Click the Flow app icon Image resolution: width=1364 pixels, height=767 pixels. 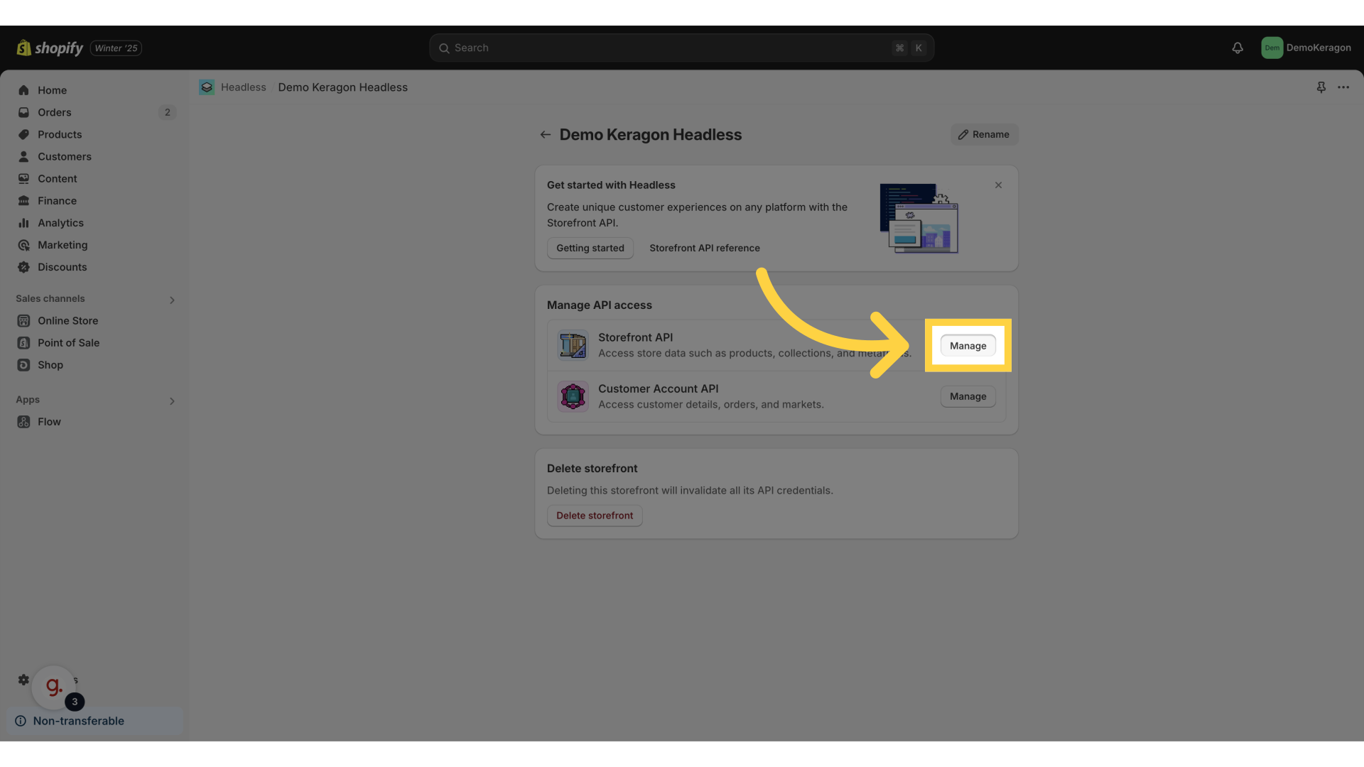23,421
